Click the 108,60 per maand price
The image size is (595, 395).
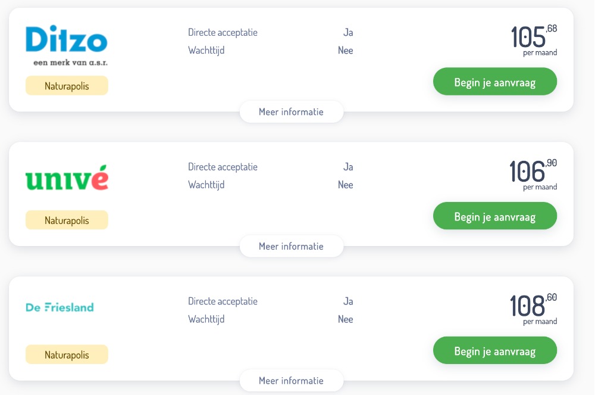click(x=533, y=309)
